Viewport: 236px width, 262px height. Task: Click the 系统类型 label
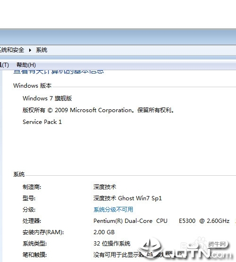point(34,244)
